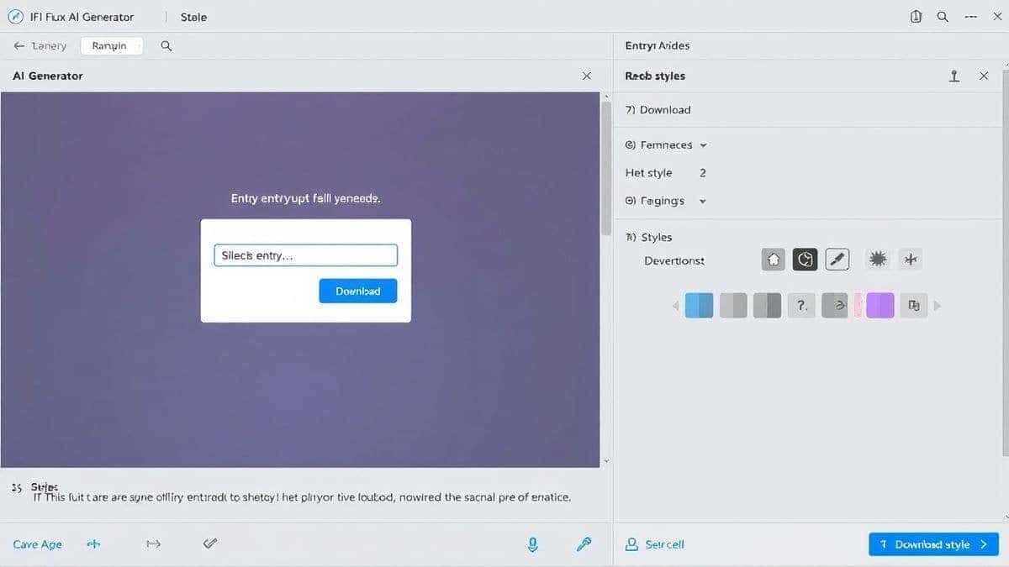The width and height of the screenshot is (1009, 567).
Task: Pick the darker gray color swatch
Action: click(768, 306)
